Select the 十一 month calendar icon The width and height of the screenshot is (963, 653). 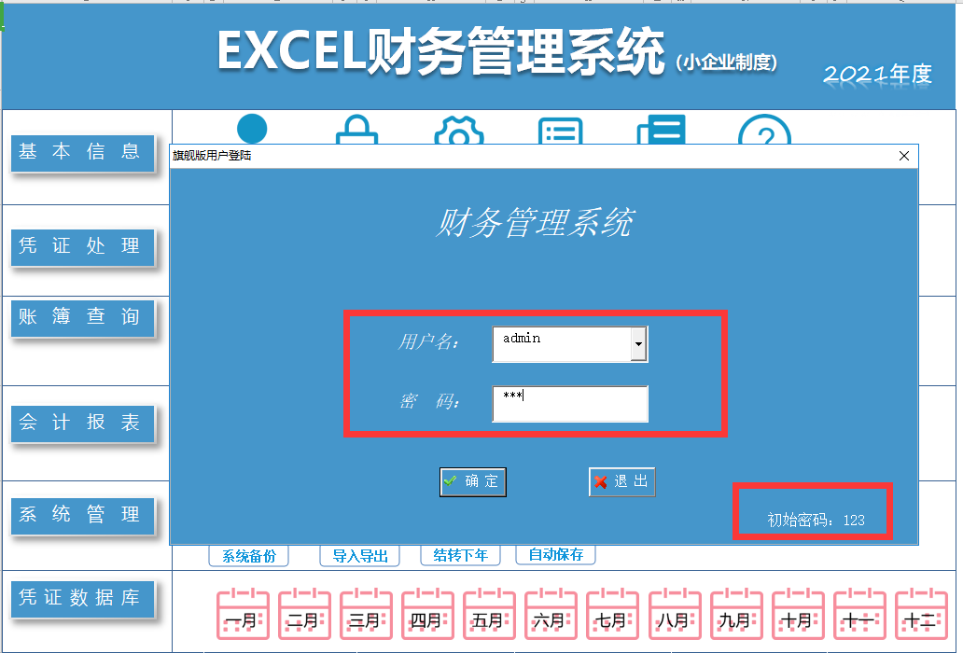(859, 615)
